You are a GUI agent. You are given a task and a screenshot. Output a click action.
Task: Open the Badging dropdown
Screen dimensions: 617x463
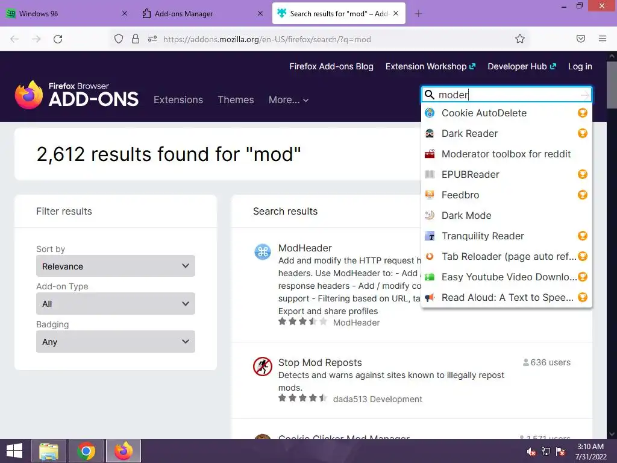(x=116, y=342)
